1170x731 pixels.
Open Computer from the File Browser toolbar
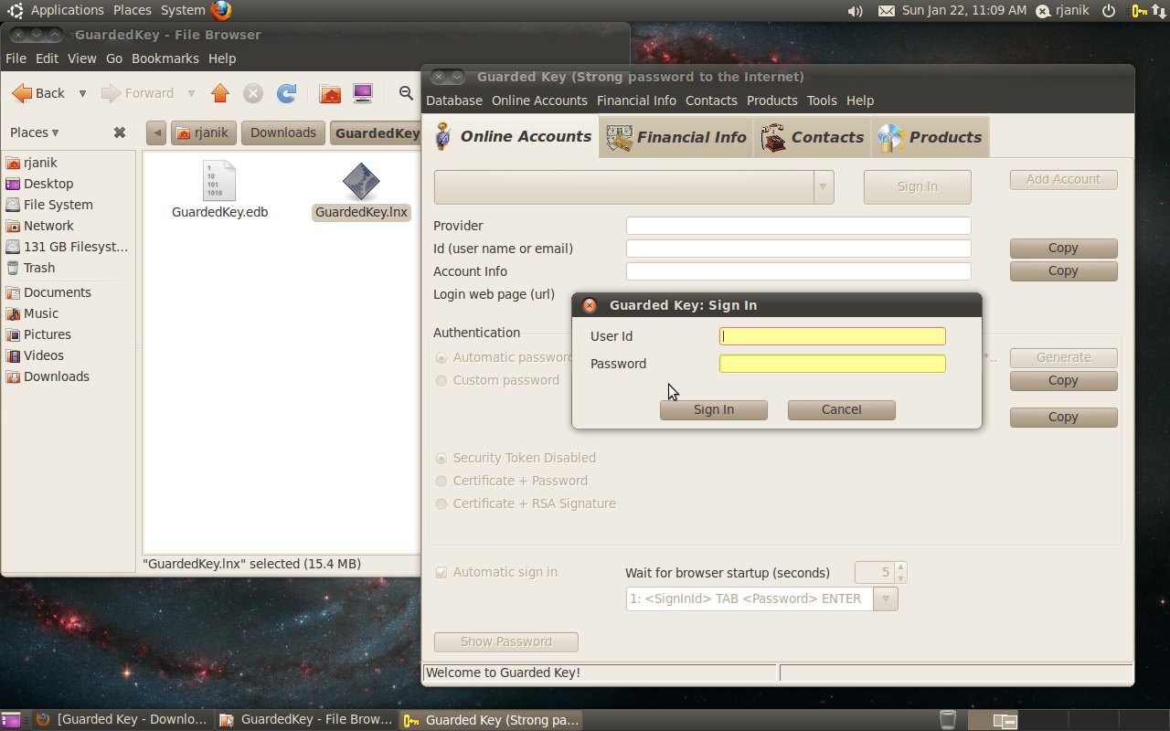pyautogui.click(x=363, y=93)
